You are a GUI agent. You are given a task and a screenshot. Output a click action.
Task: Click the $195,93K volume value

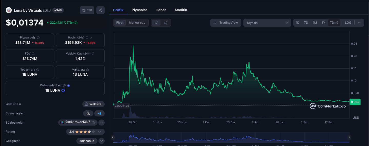point(73,43)
